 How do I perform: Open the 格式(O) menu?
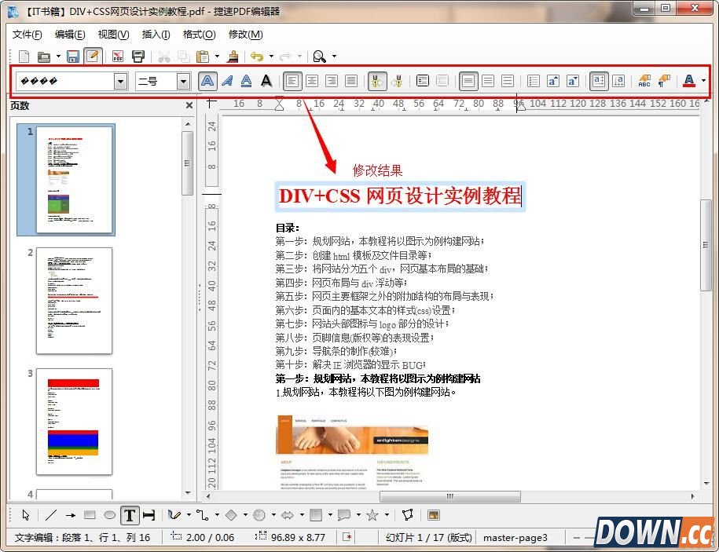[x=199, y=35]
